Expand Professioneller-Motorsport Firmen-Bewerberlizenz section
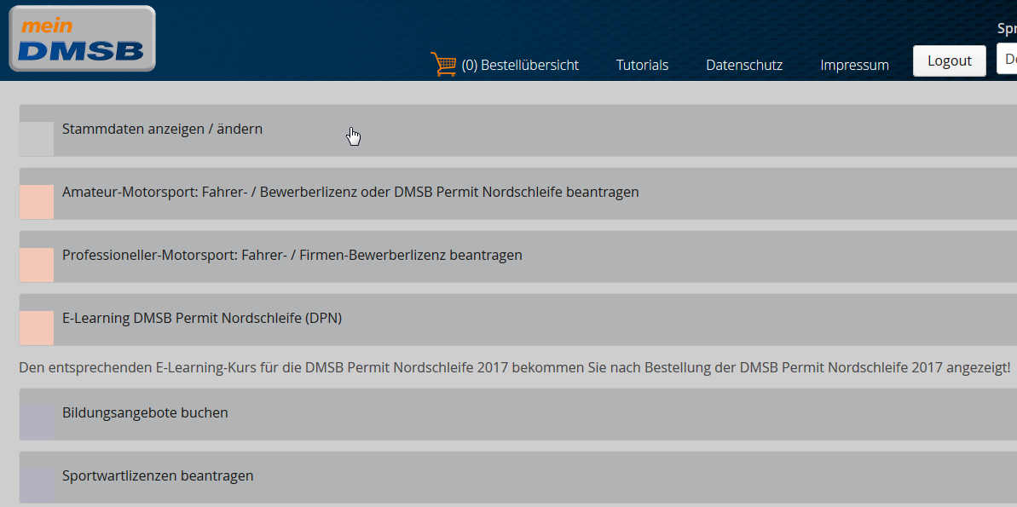The height and width of the screenshot is (507, 1017). click(292, 256)
